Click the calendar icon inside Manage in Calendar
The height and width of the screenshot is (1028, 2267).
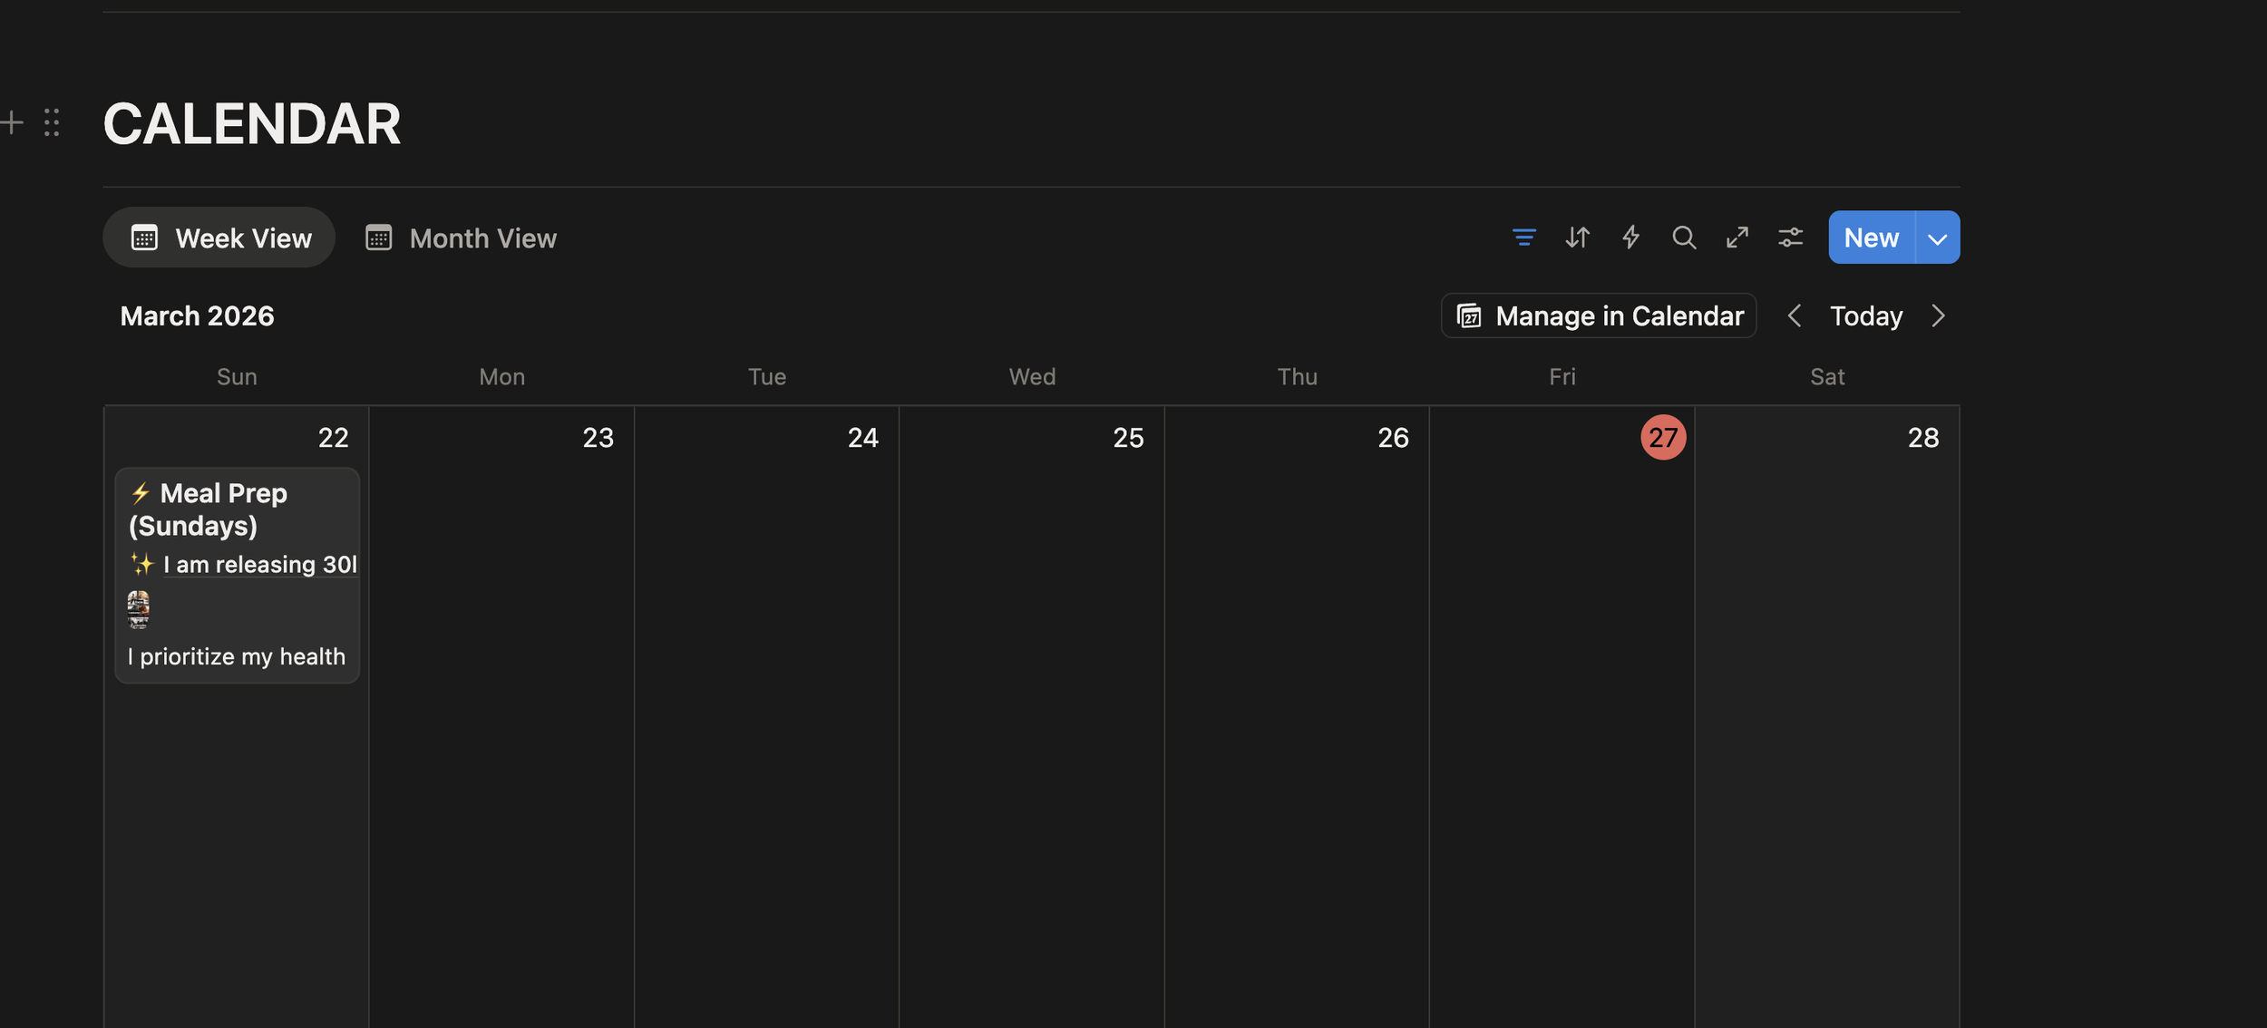pos(1469,315)
